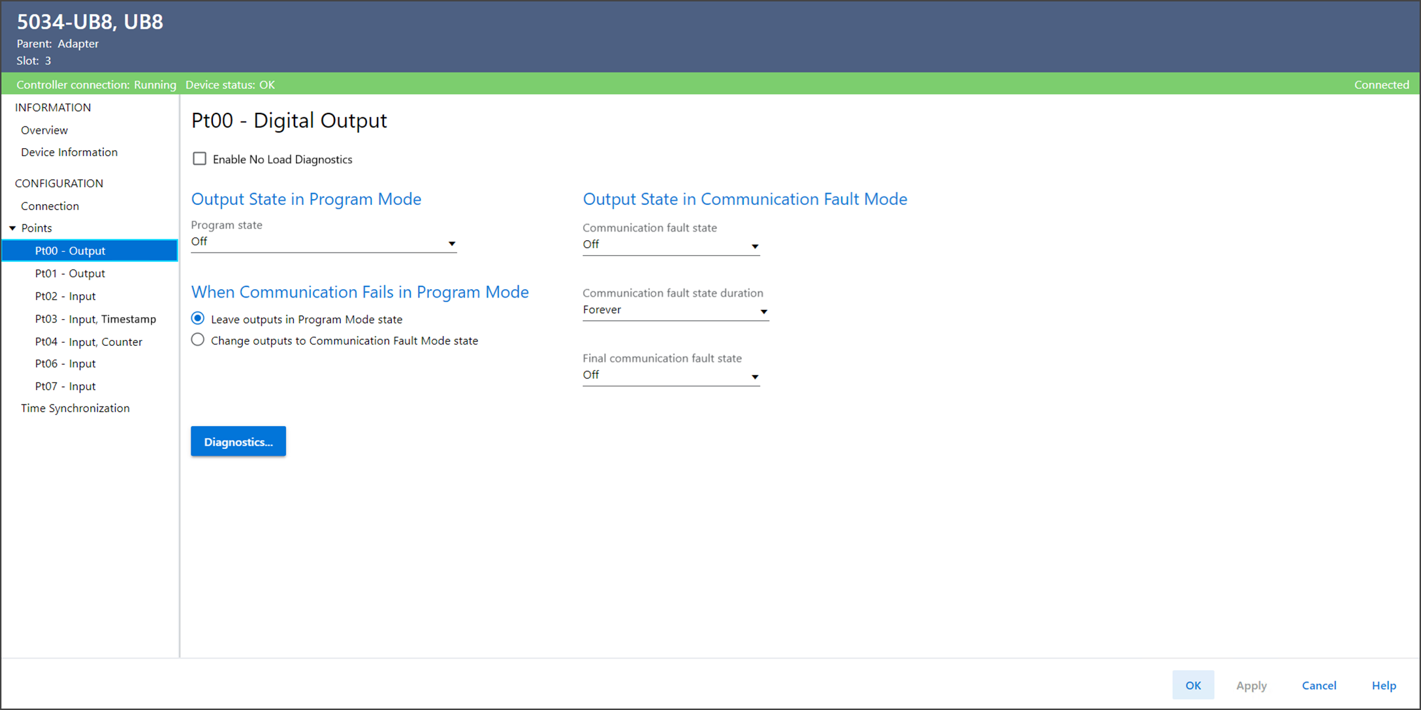Viewport: 1421px width, 710px height.
Task: Click the Cancel button
Action: (1318, 685)
